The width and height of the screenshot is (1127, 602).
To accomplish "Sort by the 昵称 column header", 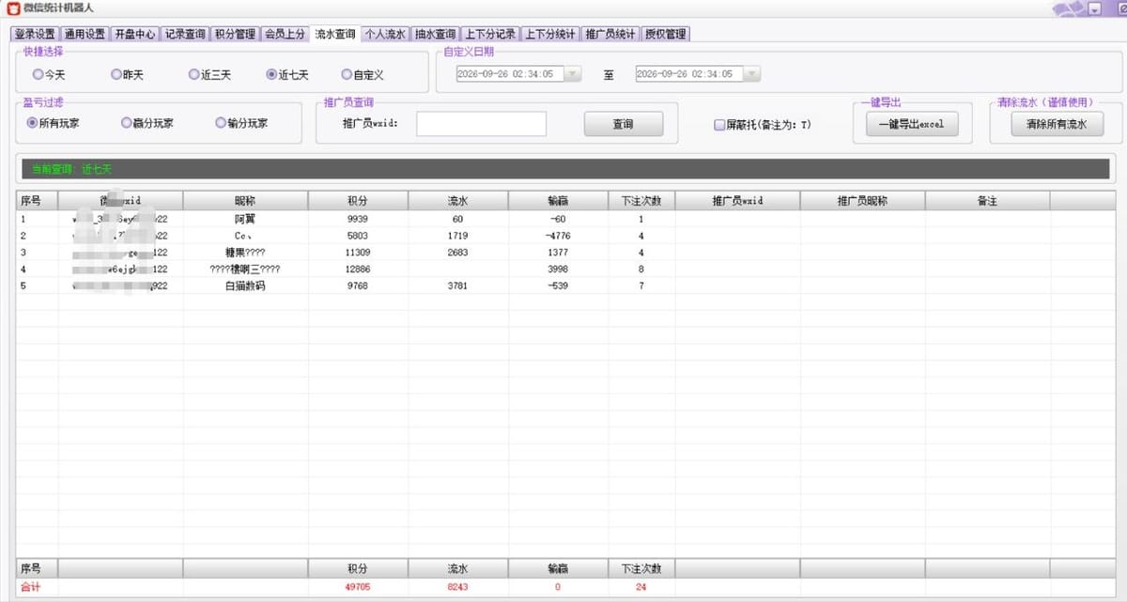I will tap(245, 201).
